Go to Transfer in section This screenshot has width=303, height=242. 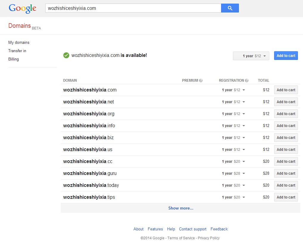pyautogui.click(x=17, y=51)
